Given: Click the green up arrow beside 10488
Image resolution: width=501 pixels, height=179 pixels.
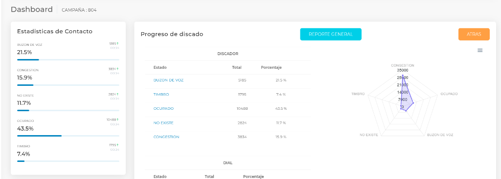Looking at the screenshot, I should coord(117,120).
